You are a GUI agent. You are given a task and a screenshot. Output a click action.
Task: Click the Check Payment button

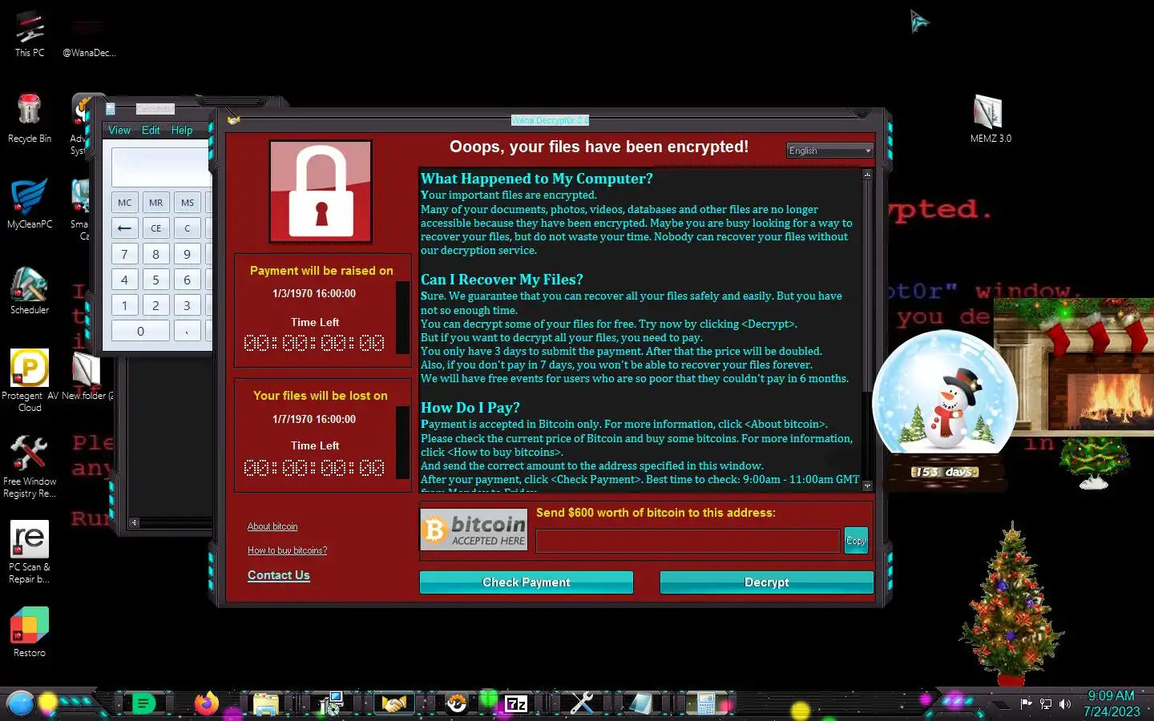tap(527, 582)
